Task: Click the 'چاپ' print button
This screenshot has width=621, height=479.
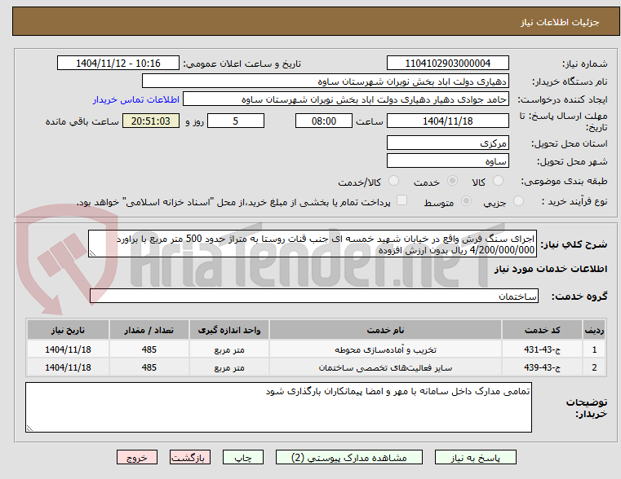Action: [x=243, y=457]
